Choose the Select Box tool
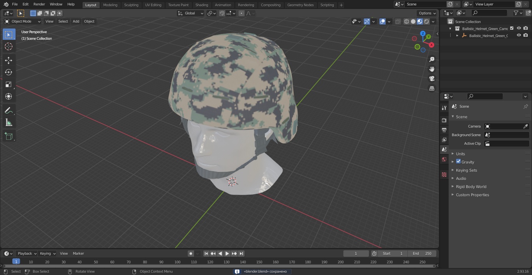 point(9,34)
